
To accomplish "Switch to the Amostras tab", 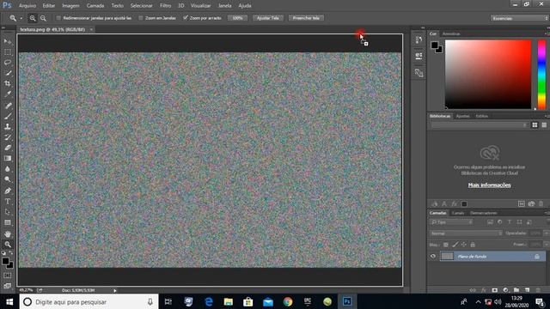I will [x=450, y=33].
